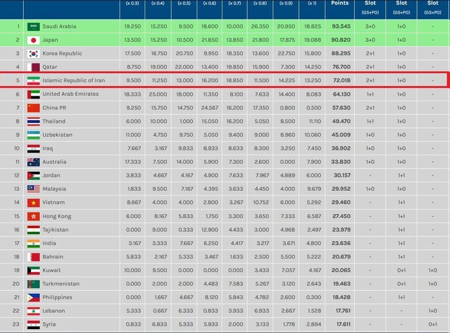Screen dimensions: 450x333
Task: Click Saudi Arabia's 93.545 points cell
Action: coord(341,26)
